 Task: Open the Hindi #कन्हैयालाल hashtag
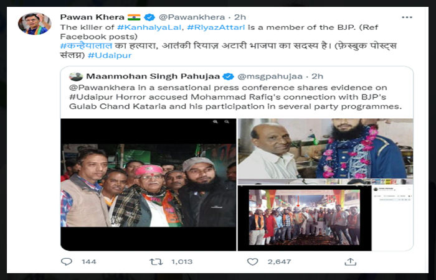point(86,46)
